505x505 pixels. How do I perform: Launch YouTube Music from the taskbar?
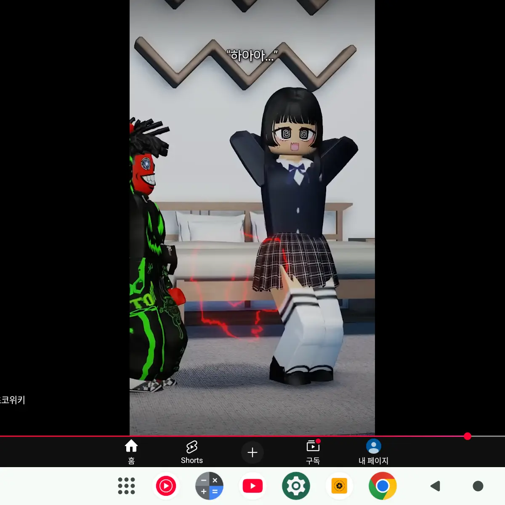click(x=166, y=486)
